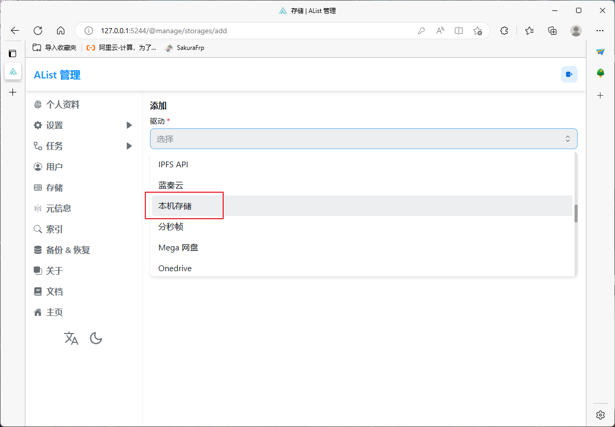This screenshot has height=427, width=615.
Task: Click the 文档 book icon in sidebar
Action: (x=38, y=291)
